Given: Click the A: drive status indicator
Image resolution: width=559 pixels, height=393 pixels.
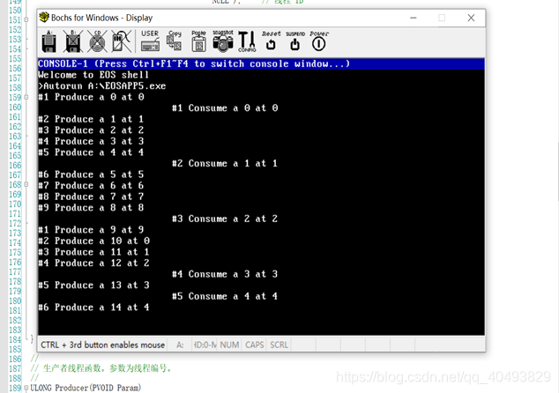Looking at the screenshot, I should (x=180, y=345).
